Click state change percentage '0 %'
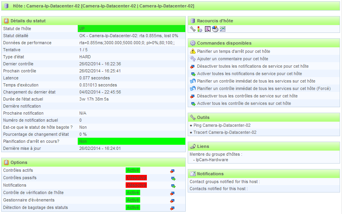The width and height of the screenshot is (342, 214). pyautogui.click(x=83, y=134)
